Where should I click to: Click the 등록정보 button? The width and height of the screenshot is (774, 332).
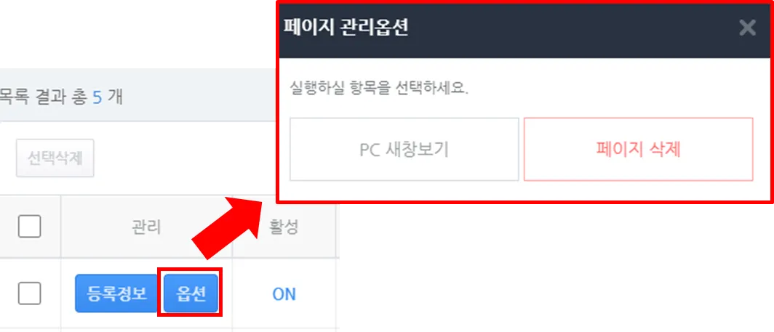point(116,293)
